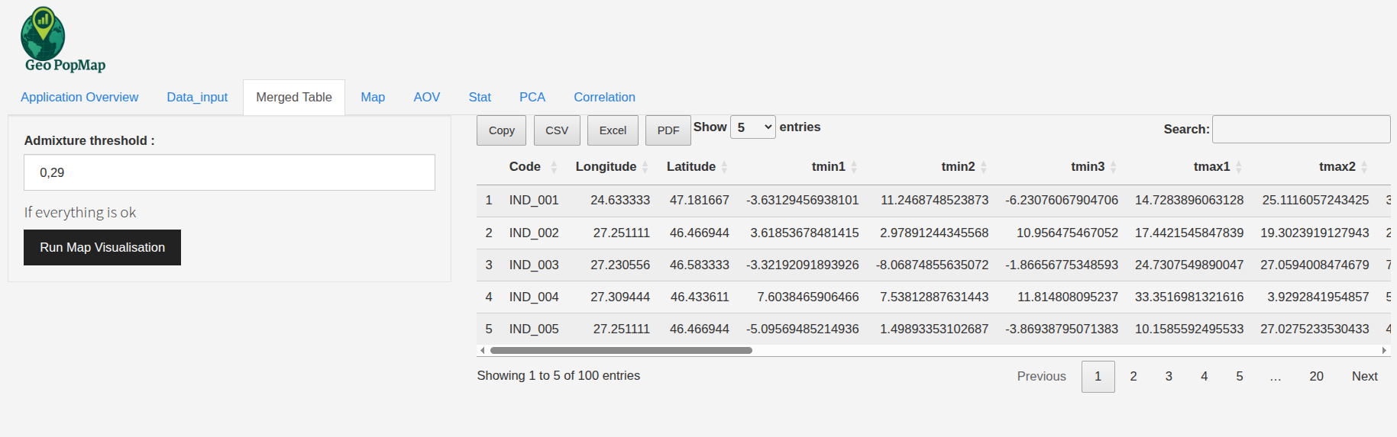Image resolution: width=1397 pixels, height=437 pixels.
Task: Go to pagination page 5
Action: pyautogui.click(x=1240, y=376)
